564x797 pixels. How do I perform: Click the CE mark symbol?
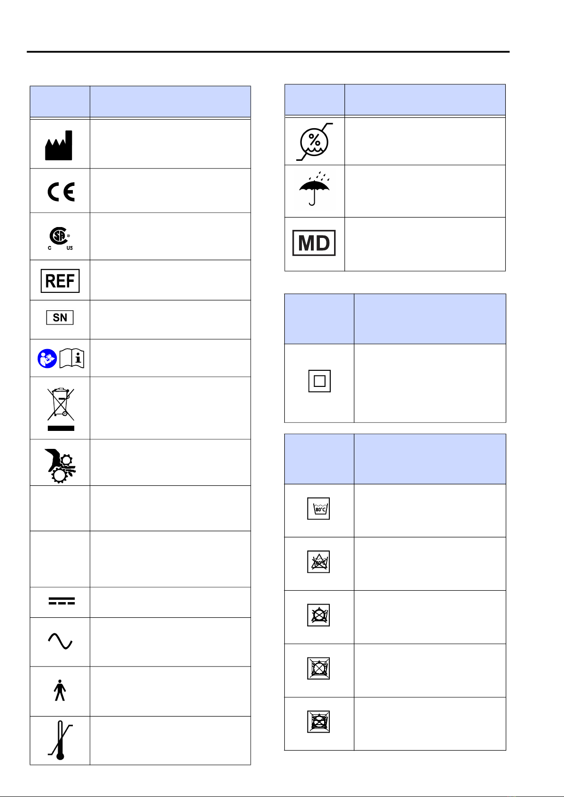point(61,192)
